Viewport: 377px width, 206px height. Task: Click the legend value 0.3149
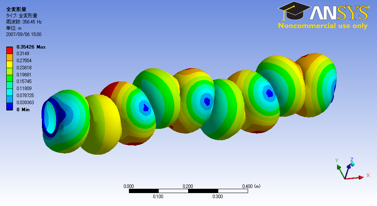click(x=23, y=54)
